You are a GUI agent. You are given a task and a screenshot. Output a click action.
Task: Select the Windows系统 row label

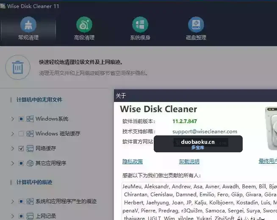52,119
